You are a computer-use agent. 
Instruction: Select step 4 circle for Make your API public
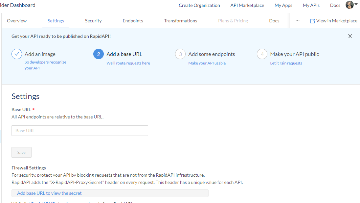pyautogui.click(x=262, y=54)
